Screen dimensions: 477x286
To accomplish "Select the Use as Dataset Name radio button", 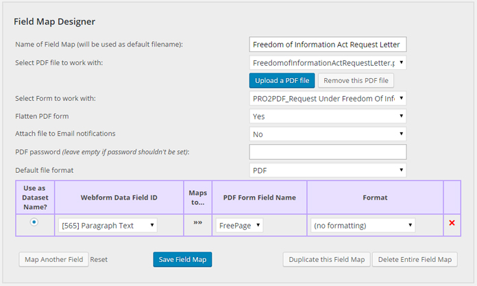I will click(x=34, y=223).
